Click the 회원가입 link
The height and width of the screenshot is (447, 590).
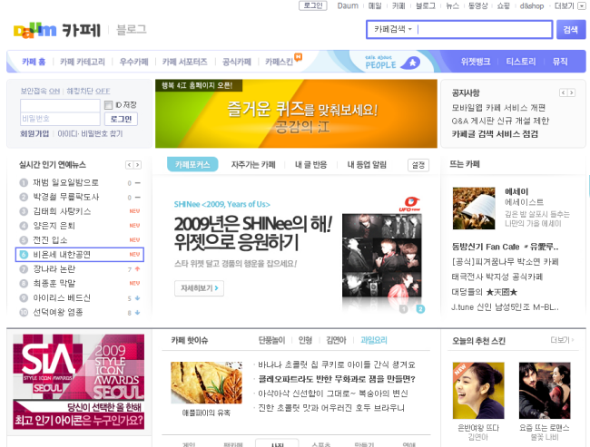click(34, 133)
